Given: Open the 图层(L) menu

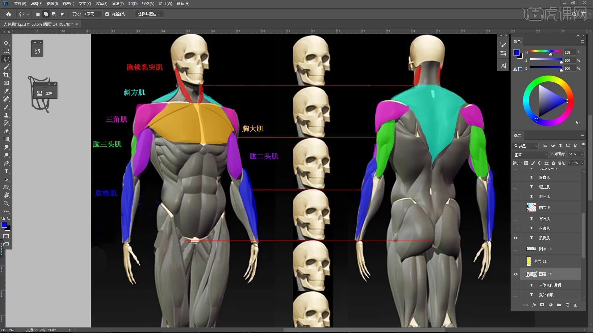Looking at the screenshot, I should click(x=68, y=4).
